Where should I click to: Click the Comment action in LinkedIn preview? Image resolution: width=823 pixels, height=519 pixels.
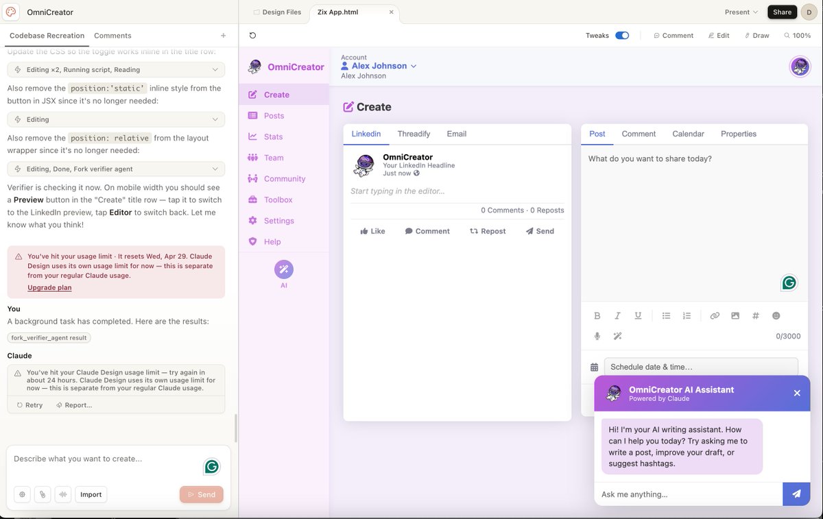pyautogui.click(x=427, y=231)
